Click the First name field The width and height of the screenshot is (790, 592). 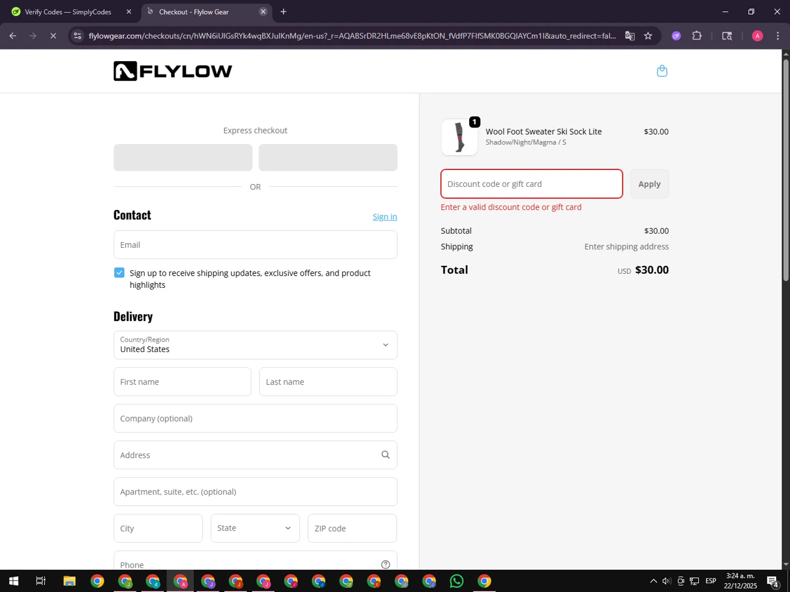(182, 382)
